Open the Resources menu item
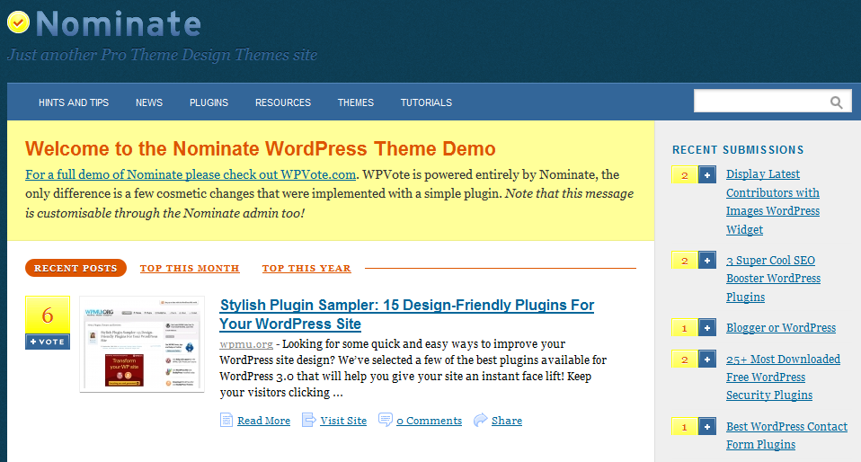Image resolution: width=861 pixels, height=462 pixels. click(x=283, y=102)
